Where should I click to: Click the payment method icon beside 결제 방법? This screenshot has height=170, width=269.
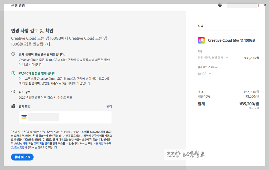point(13,106)
